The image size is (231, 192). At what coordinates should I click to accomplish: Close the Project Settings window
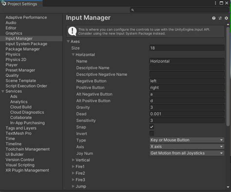pos(227,3)
